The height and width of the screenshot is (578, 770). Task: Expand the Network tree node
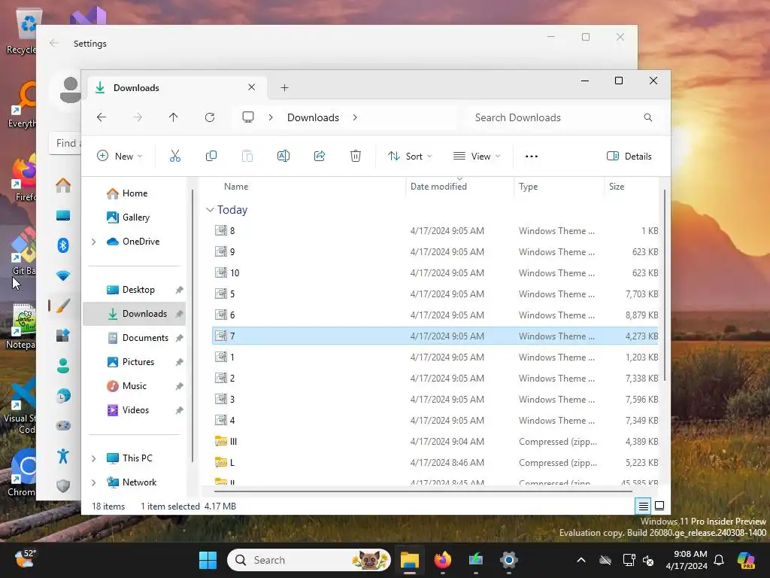[x=93, y=482]
